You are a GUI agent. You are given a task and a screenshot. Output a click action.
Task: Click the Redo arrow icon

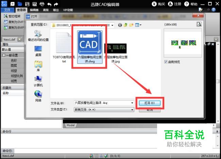(x=56, y=4)
